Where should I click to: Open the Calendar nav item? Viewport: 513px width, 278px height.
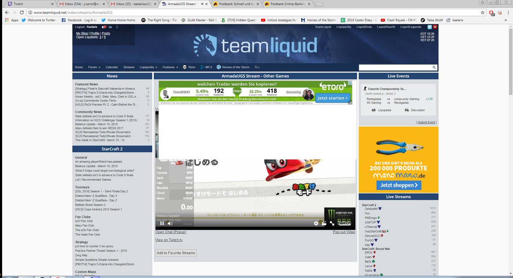[x=112, y=67]
